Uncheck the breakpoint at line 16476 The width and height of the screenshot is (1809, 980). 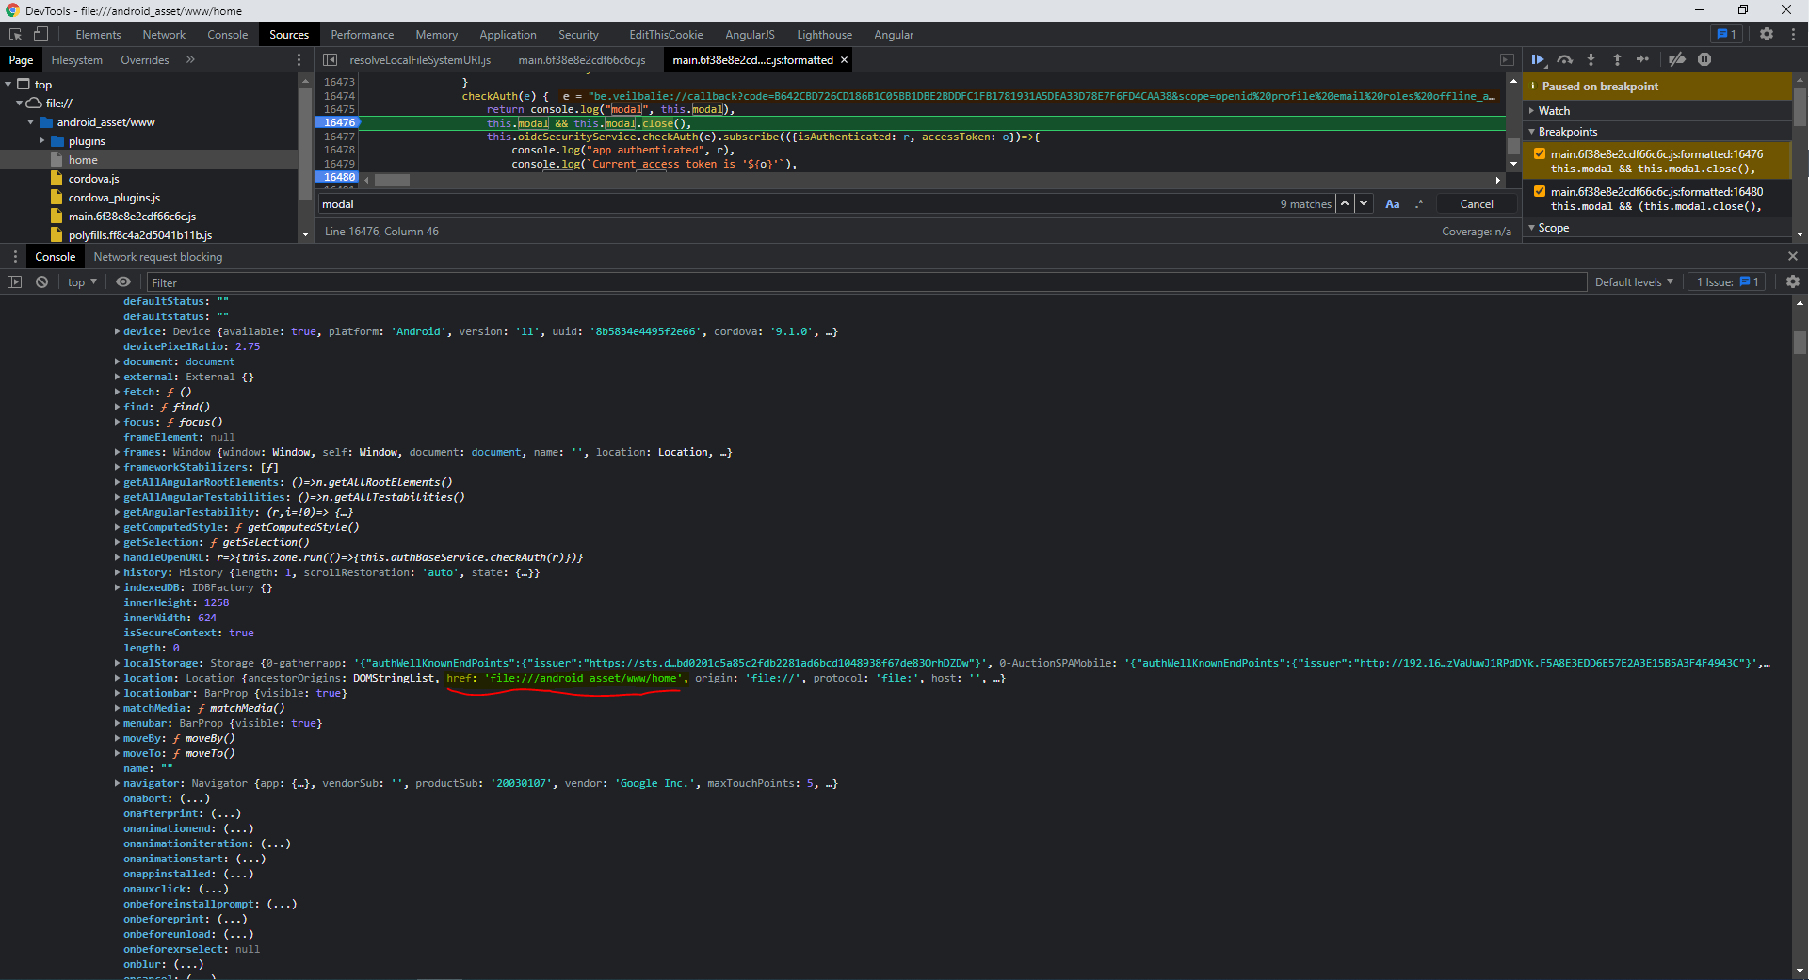pos(1539,153)
